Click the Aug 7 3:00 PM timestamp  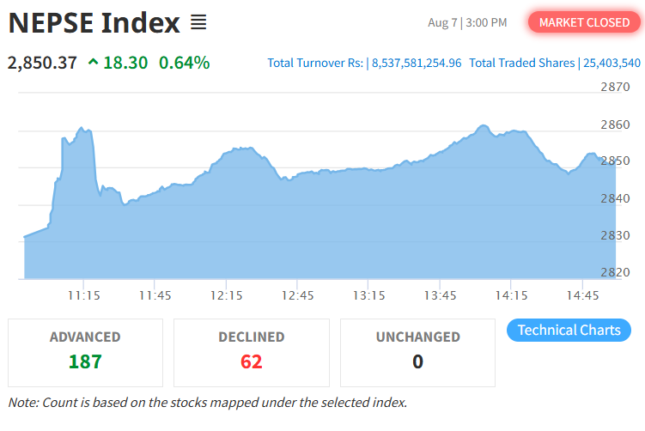click(x=467, y=22)
